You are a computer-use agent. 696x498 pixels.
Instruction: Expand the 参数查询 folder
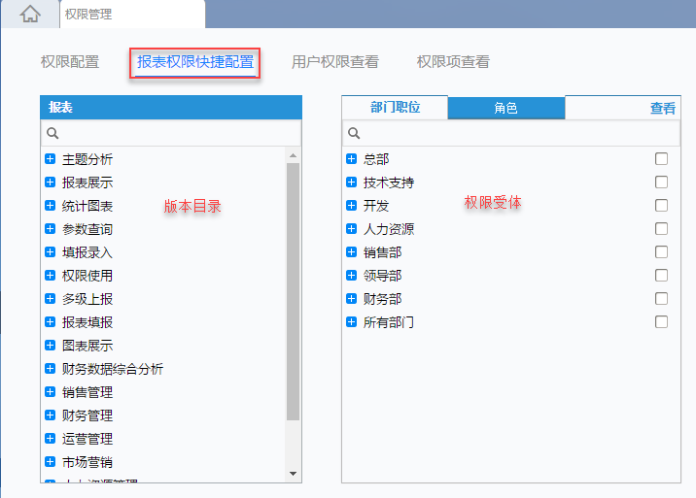tap(51, 229)
